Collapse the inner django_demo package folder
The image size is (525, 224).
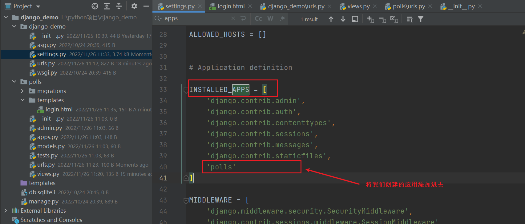pyautogui.click(x=14, y=26)
